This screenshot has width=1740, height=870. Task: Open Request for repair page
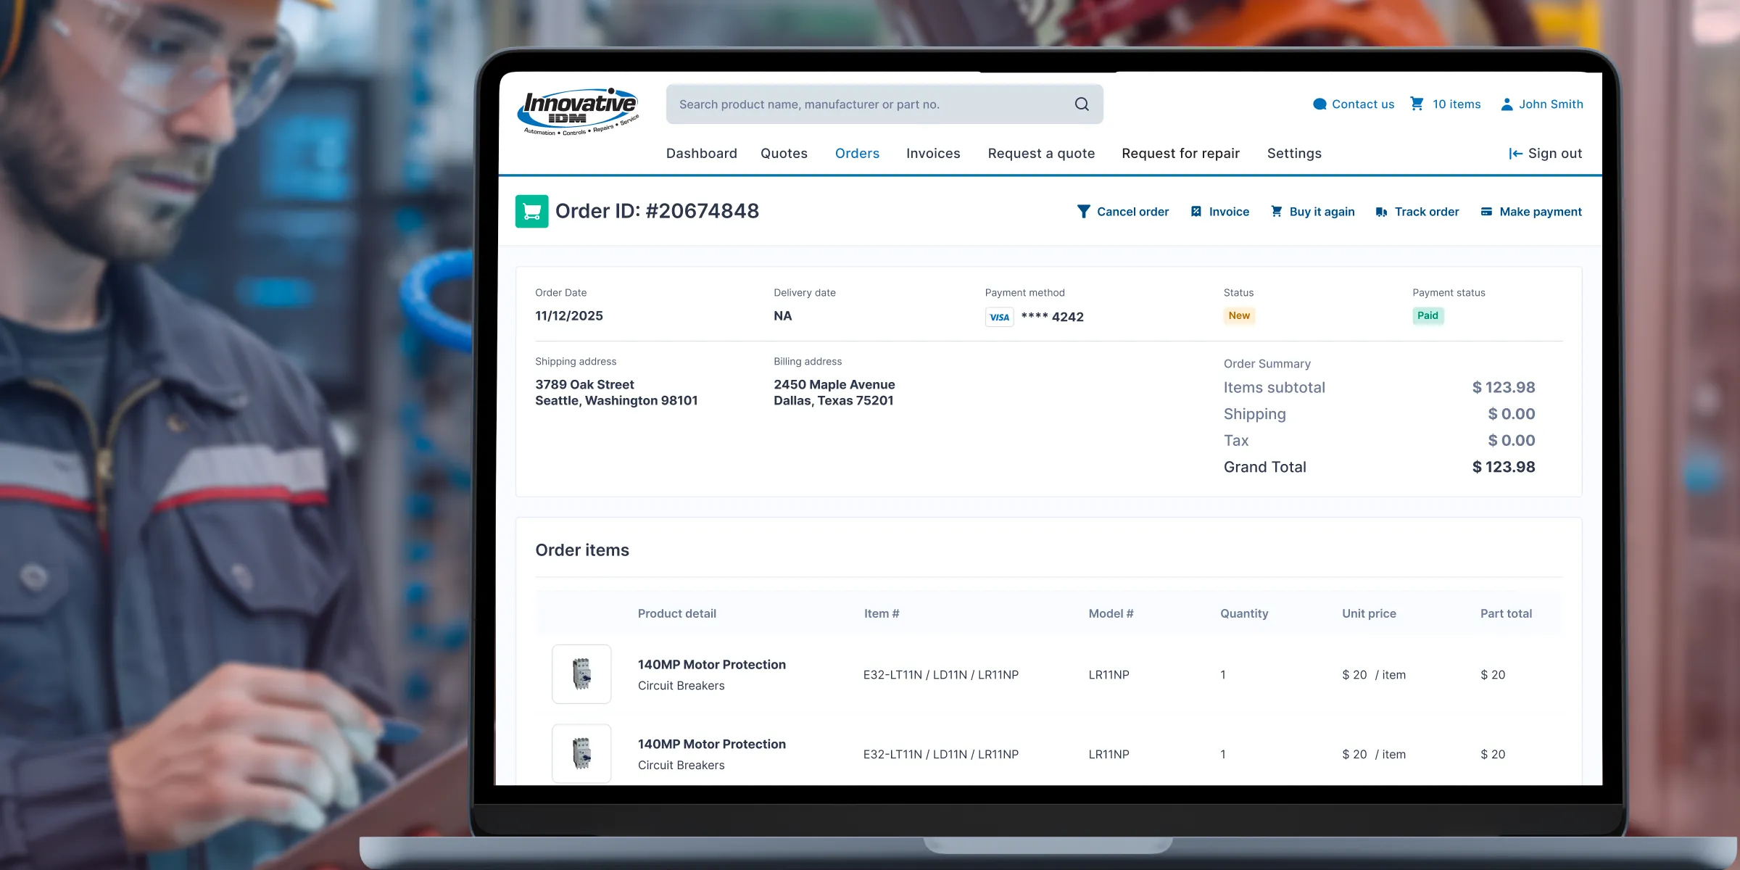1180,154
